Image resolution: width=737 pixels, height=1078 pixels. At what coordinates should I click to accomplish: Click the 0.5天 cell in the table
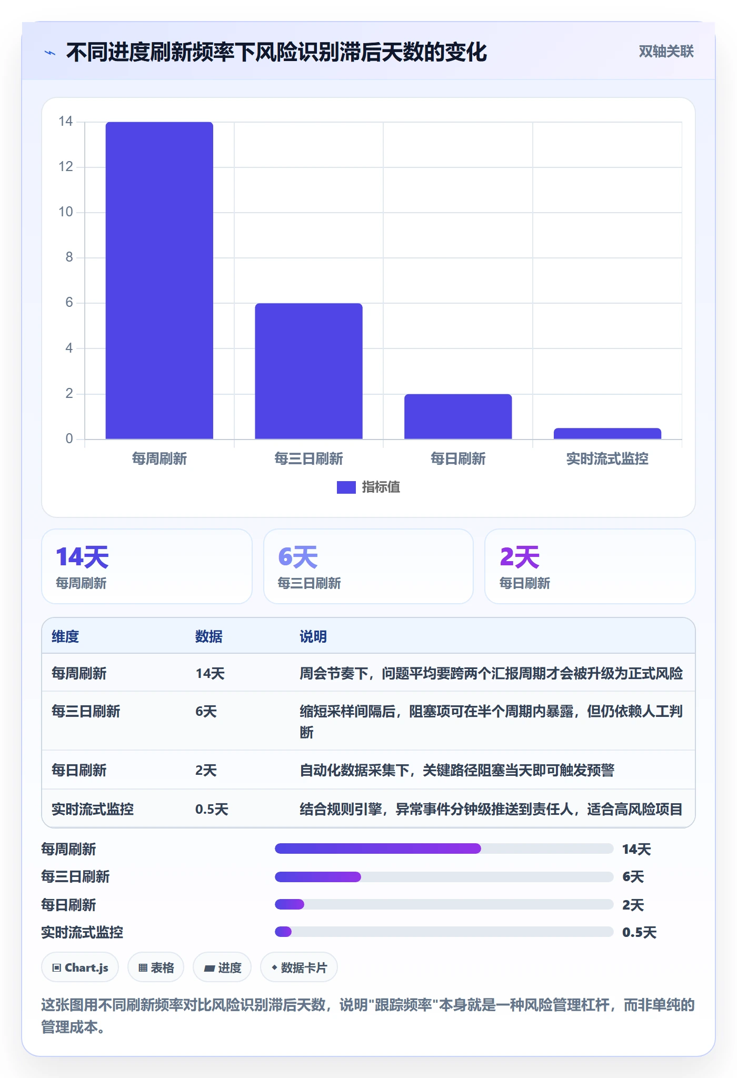(212, 809)
